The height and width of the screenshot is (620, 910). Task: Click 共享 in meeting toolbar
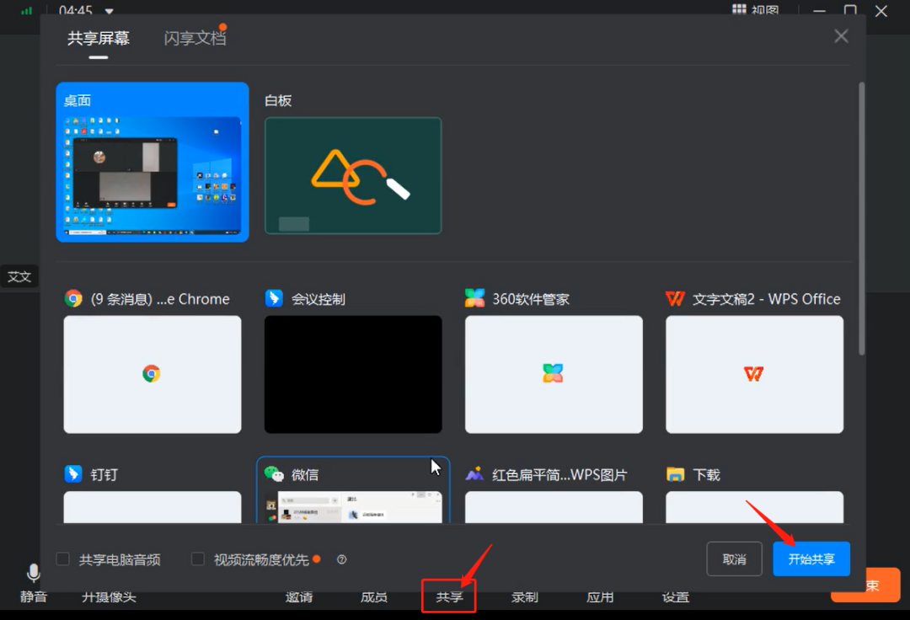point(449,596)
